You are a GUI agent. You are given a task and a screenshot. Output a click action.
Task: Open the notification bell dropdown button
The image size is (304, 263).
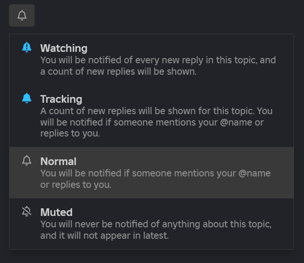click(x=22, y=15)
